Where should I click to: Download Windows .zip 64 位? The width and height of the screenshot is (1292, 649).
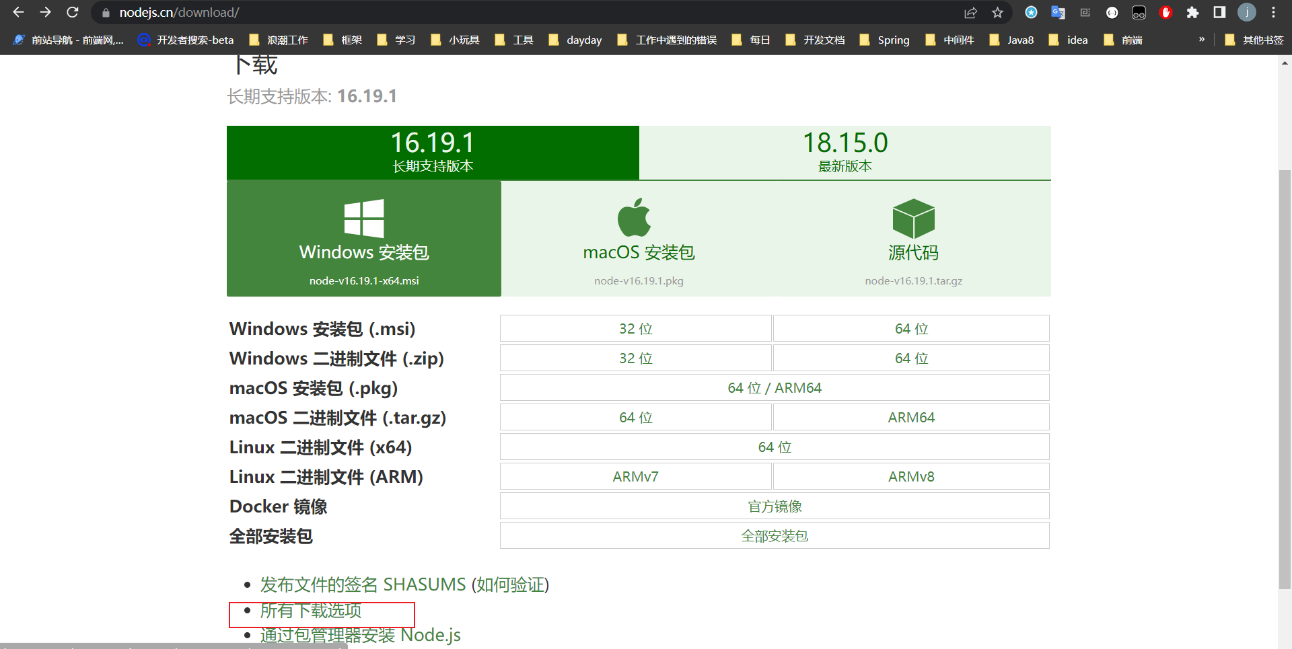pyautogui.click(x=911, y=358)
